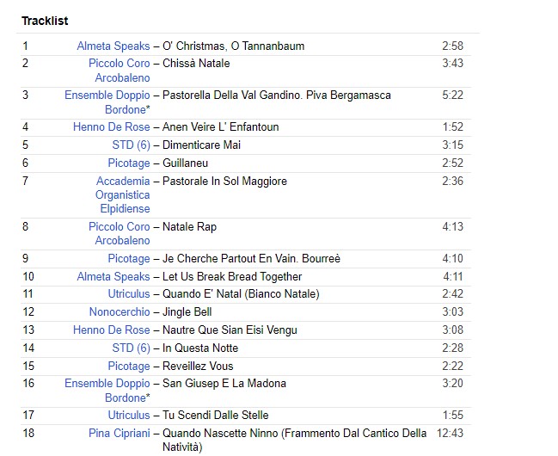This screenshot has height=456, width=558.
Task: Open Henno De Rose link on track 13
Action: [x=111, y=330]
